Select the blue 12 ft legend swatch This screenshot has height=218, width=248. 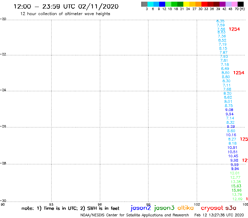click(162, 4)
